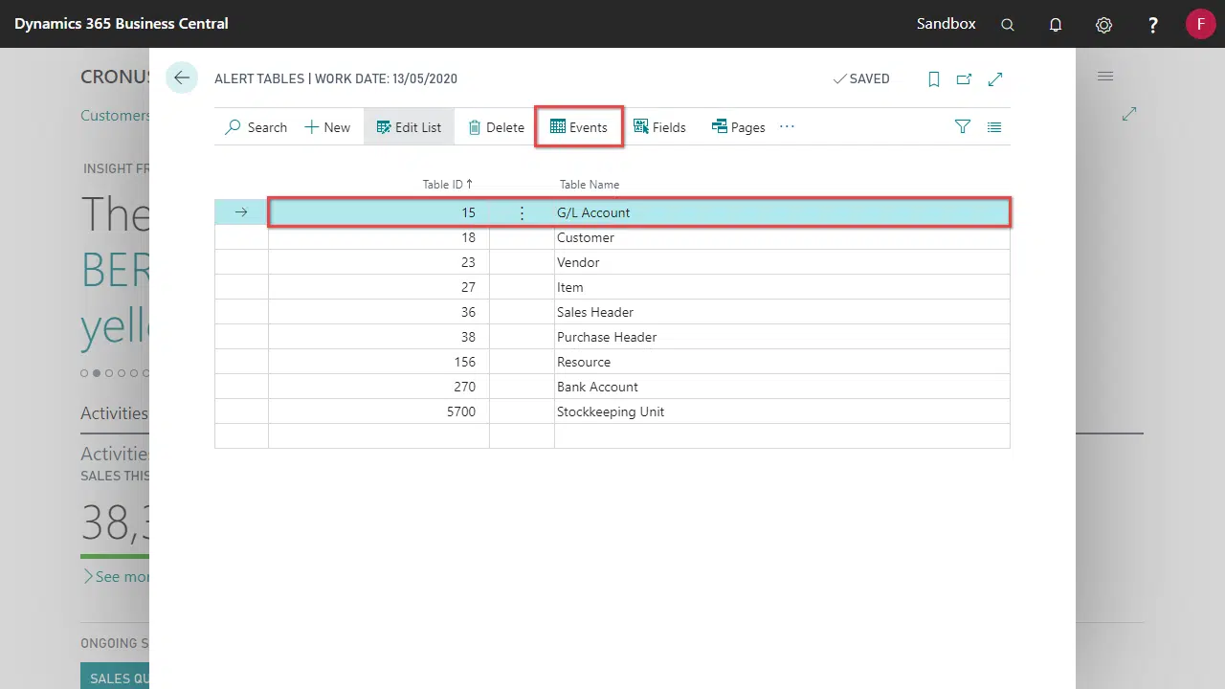Click New to add a table

coord(327,127)
